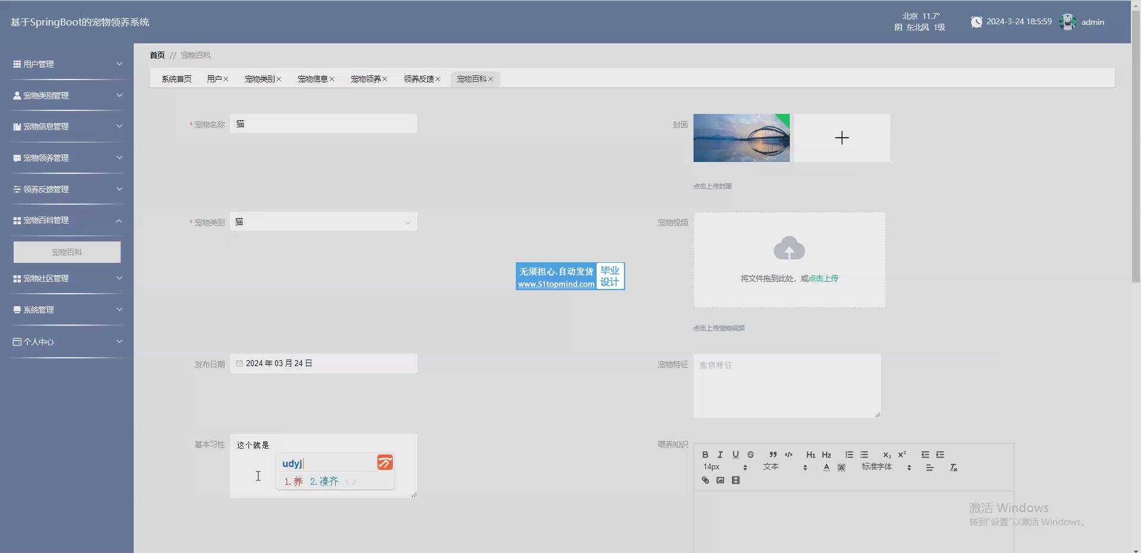Apply superscript formatting
Image resolution: width=1141 pixels, height=553 pixels.
(x=902, y=455)
